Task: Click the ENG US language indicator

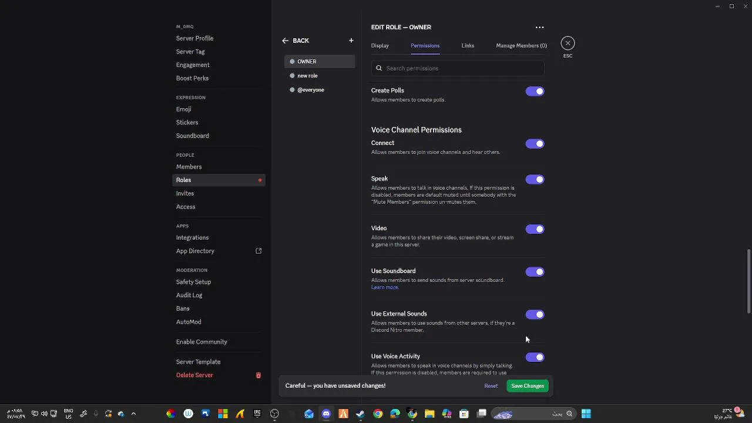Action: coord(68,414)
